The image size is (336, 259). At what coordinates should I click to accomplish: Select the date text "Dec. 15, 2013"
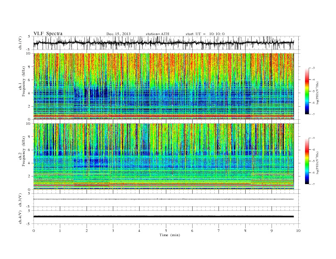[x=118, y=34]
